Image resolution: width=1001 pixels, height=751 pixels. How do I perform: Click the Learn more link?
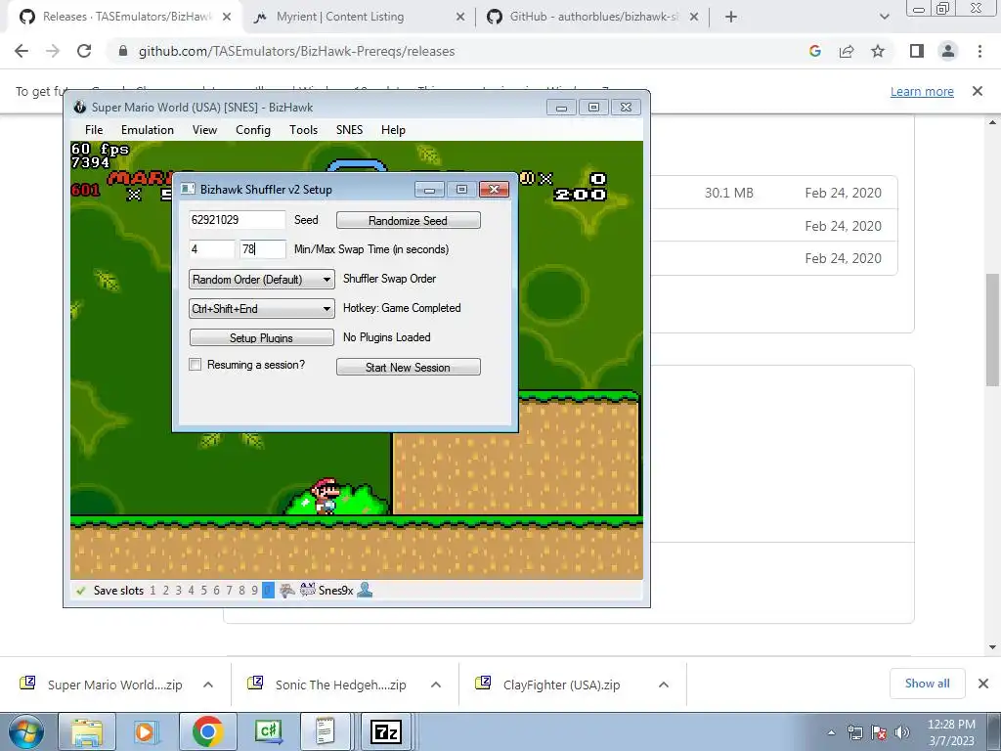coord(922,91)
